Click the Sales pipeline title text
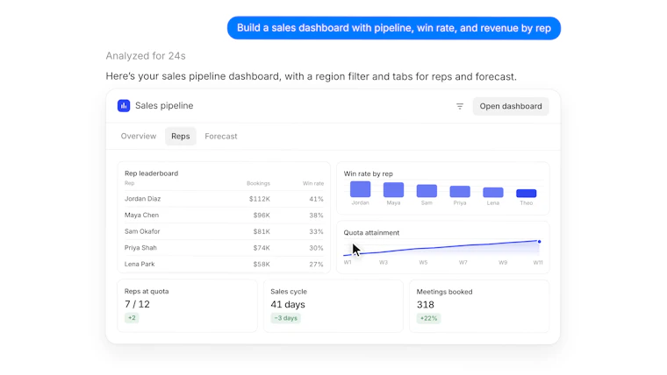The width and height of the screenshot is (667, 375). [x=164, y=106]
